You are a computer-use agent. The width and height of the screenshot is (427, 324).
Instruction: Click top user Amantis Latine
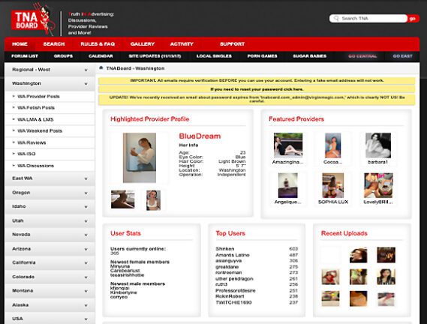(x=233, y=255)
